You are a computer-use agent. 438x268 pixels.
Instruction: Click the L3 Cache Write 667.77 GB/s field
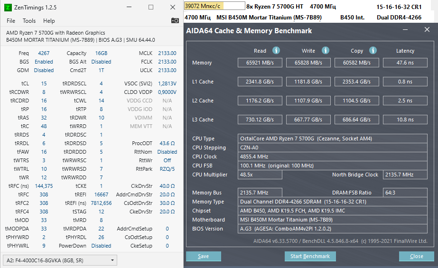[x=308, y=120]
